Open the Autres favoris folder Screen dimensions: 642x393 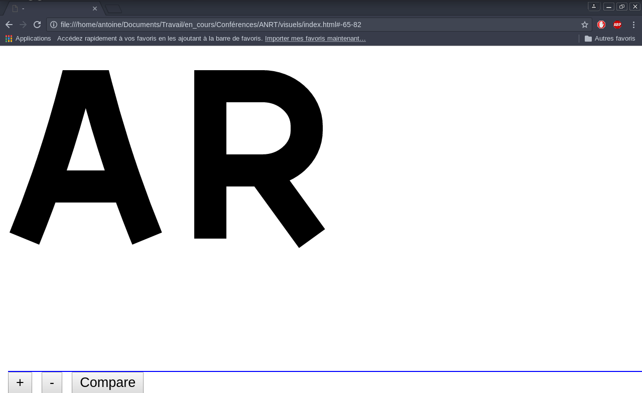point(610,39)
